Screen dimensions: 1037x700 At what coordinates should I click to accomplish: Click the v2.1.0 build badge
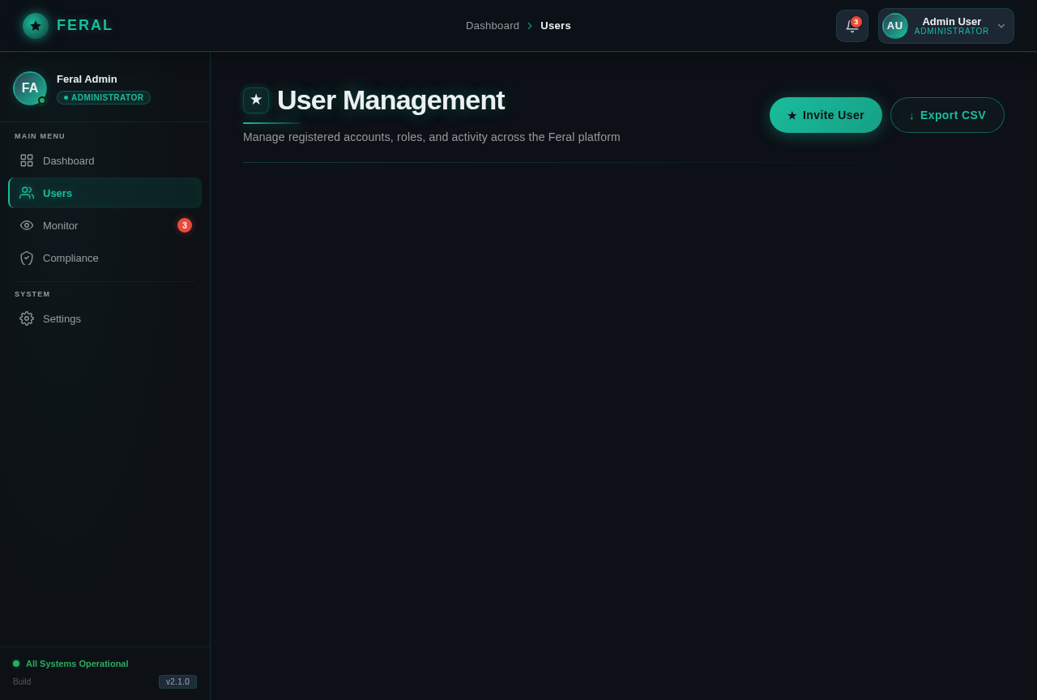coord(177,681)
